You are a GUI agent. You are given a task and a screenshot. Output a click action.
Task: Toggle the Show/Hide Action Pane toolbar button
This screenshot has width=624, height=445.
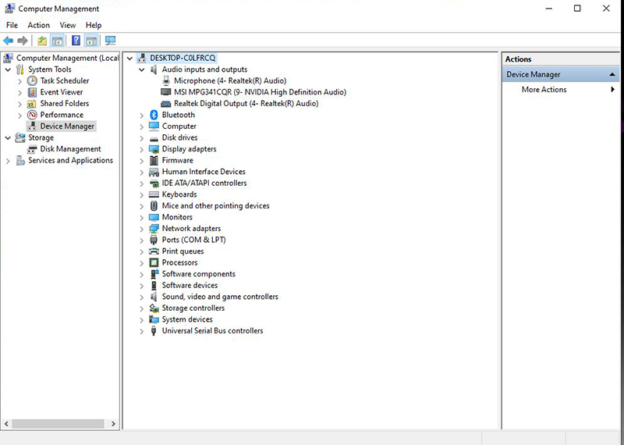point(91,41)
